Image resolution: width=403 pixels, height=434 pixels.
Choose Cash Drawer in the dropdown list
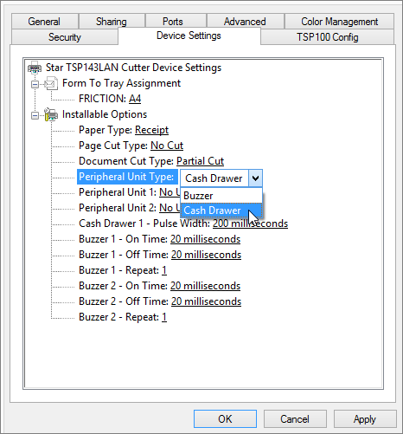[x=221, y=211]
